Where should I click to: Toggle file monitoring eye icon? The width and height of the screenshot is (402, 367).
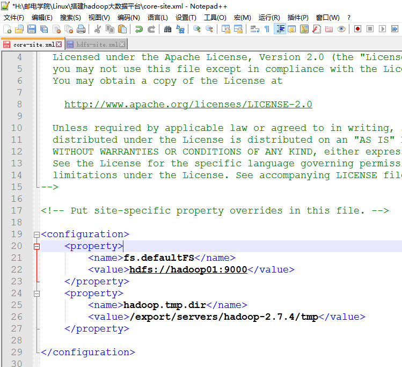[x=341, y=29]
